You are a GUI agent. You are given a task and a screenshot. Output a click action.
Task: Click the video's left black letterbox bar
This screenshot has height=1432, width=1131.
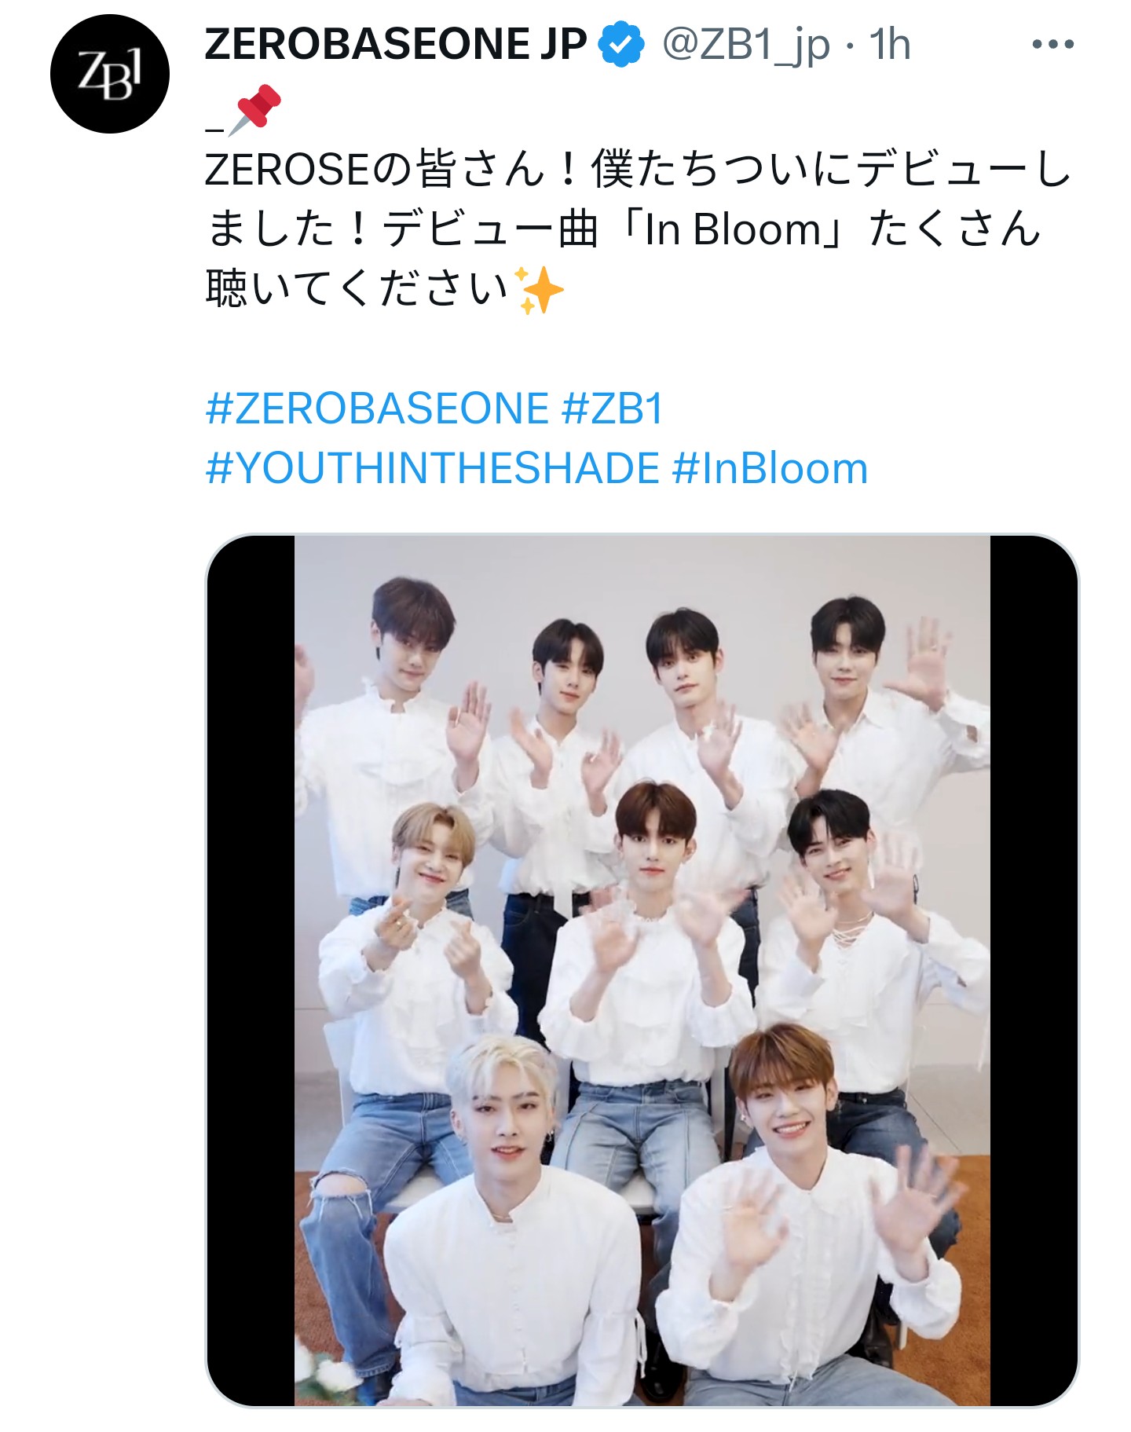(251, 970)
